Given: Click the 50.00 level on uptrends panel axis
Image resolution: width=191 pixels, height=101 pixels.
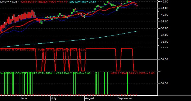Looking at the screenshot, I should (x=165, y=60).
